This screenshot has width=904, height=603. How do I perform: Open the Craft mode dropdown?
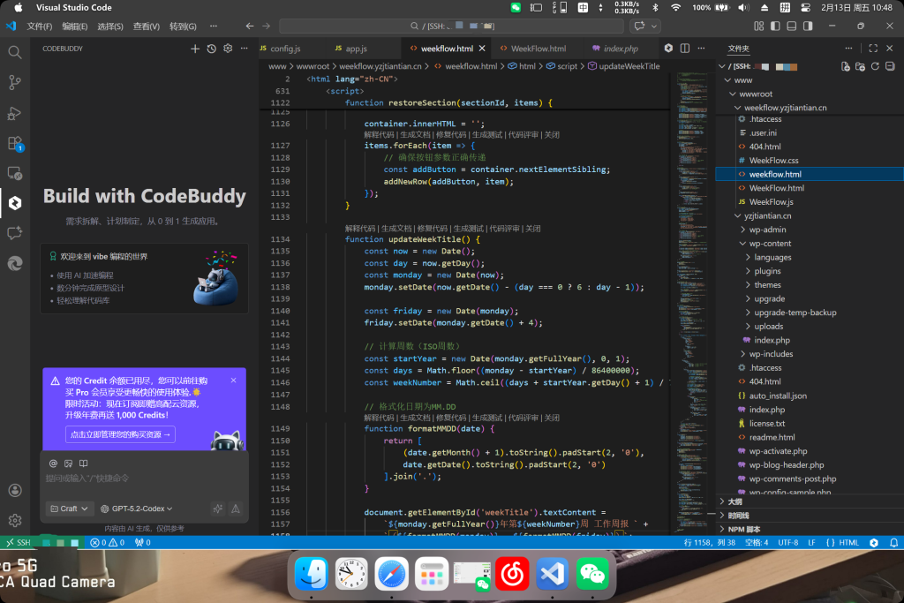pos(69,509)
